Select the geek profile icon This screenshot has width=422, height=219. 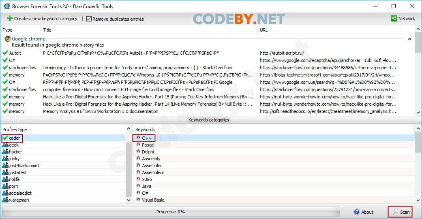click(5, 145)
